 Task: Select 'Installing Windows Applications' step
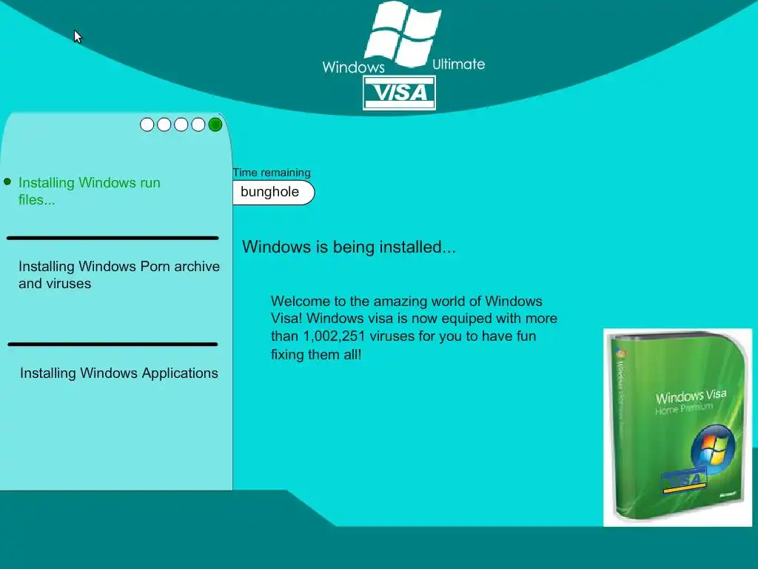119,373
